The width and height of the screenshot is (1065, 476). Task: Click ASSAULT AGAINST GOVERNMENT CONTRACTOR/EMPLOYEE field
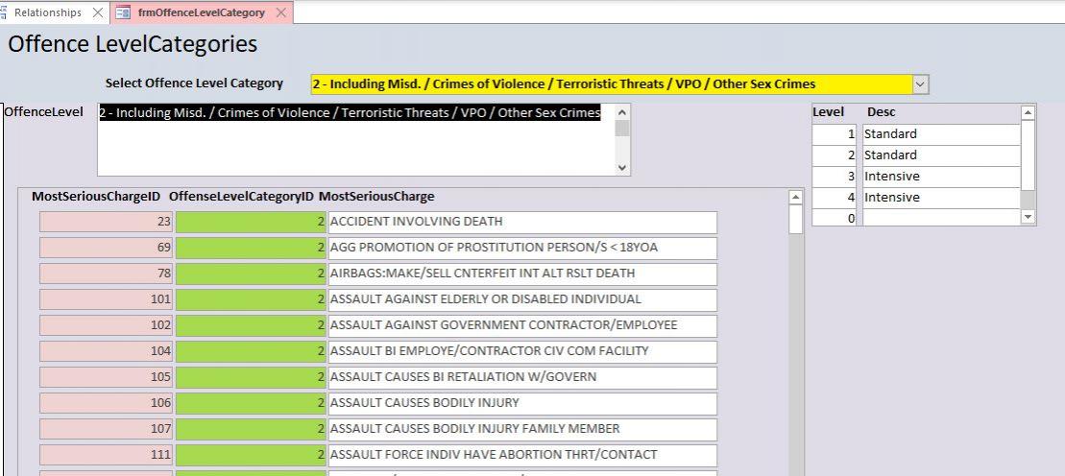pyautogui.click(x=522, y=325)
